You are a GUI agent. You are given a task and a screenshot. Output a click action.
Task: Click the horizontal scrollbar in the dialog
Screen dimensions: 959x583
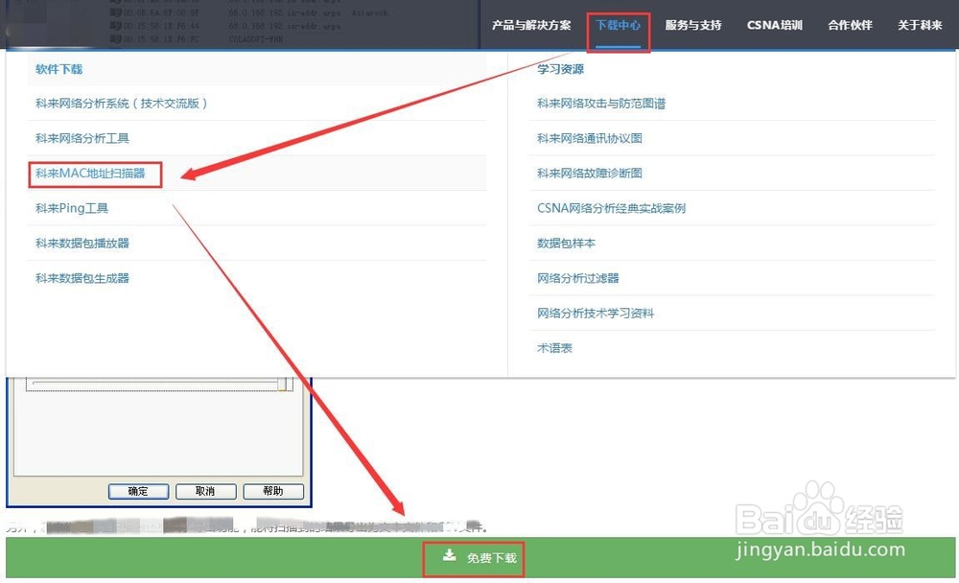[x=159, y=384]
